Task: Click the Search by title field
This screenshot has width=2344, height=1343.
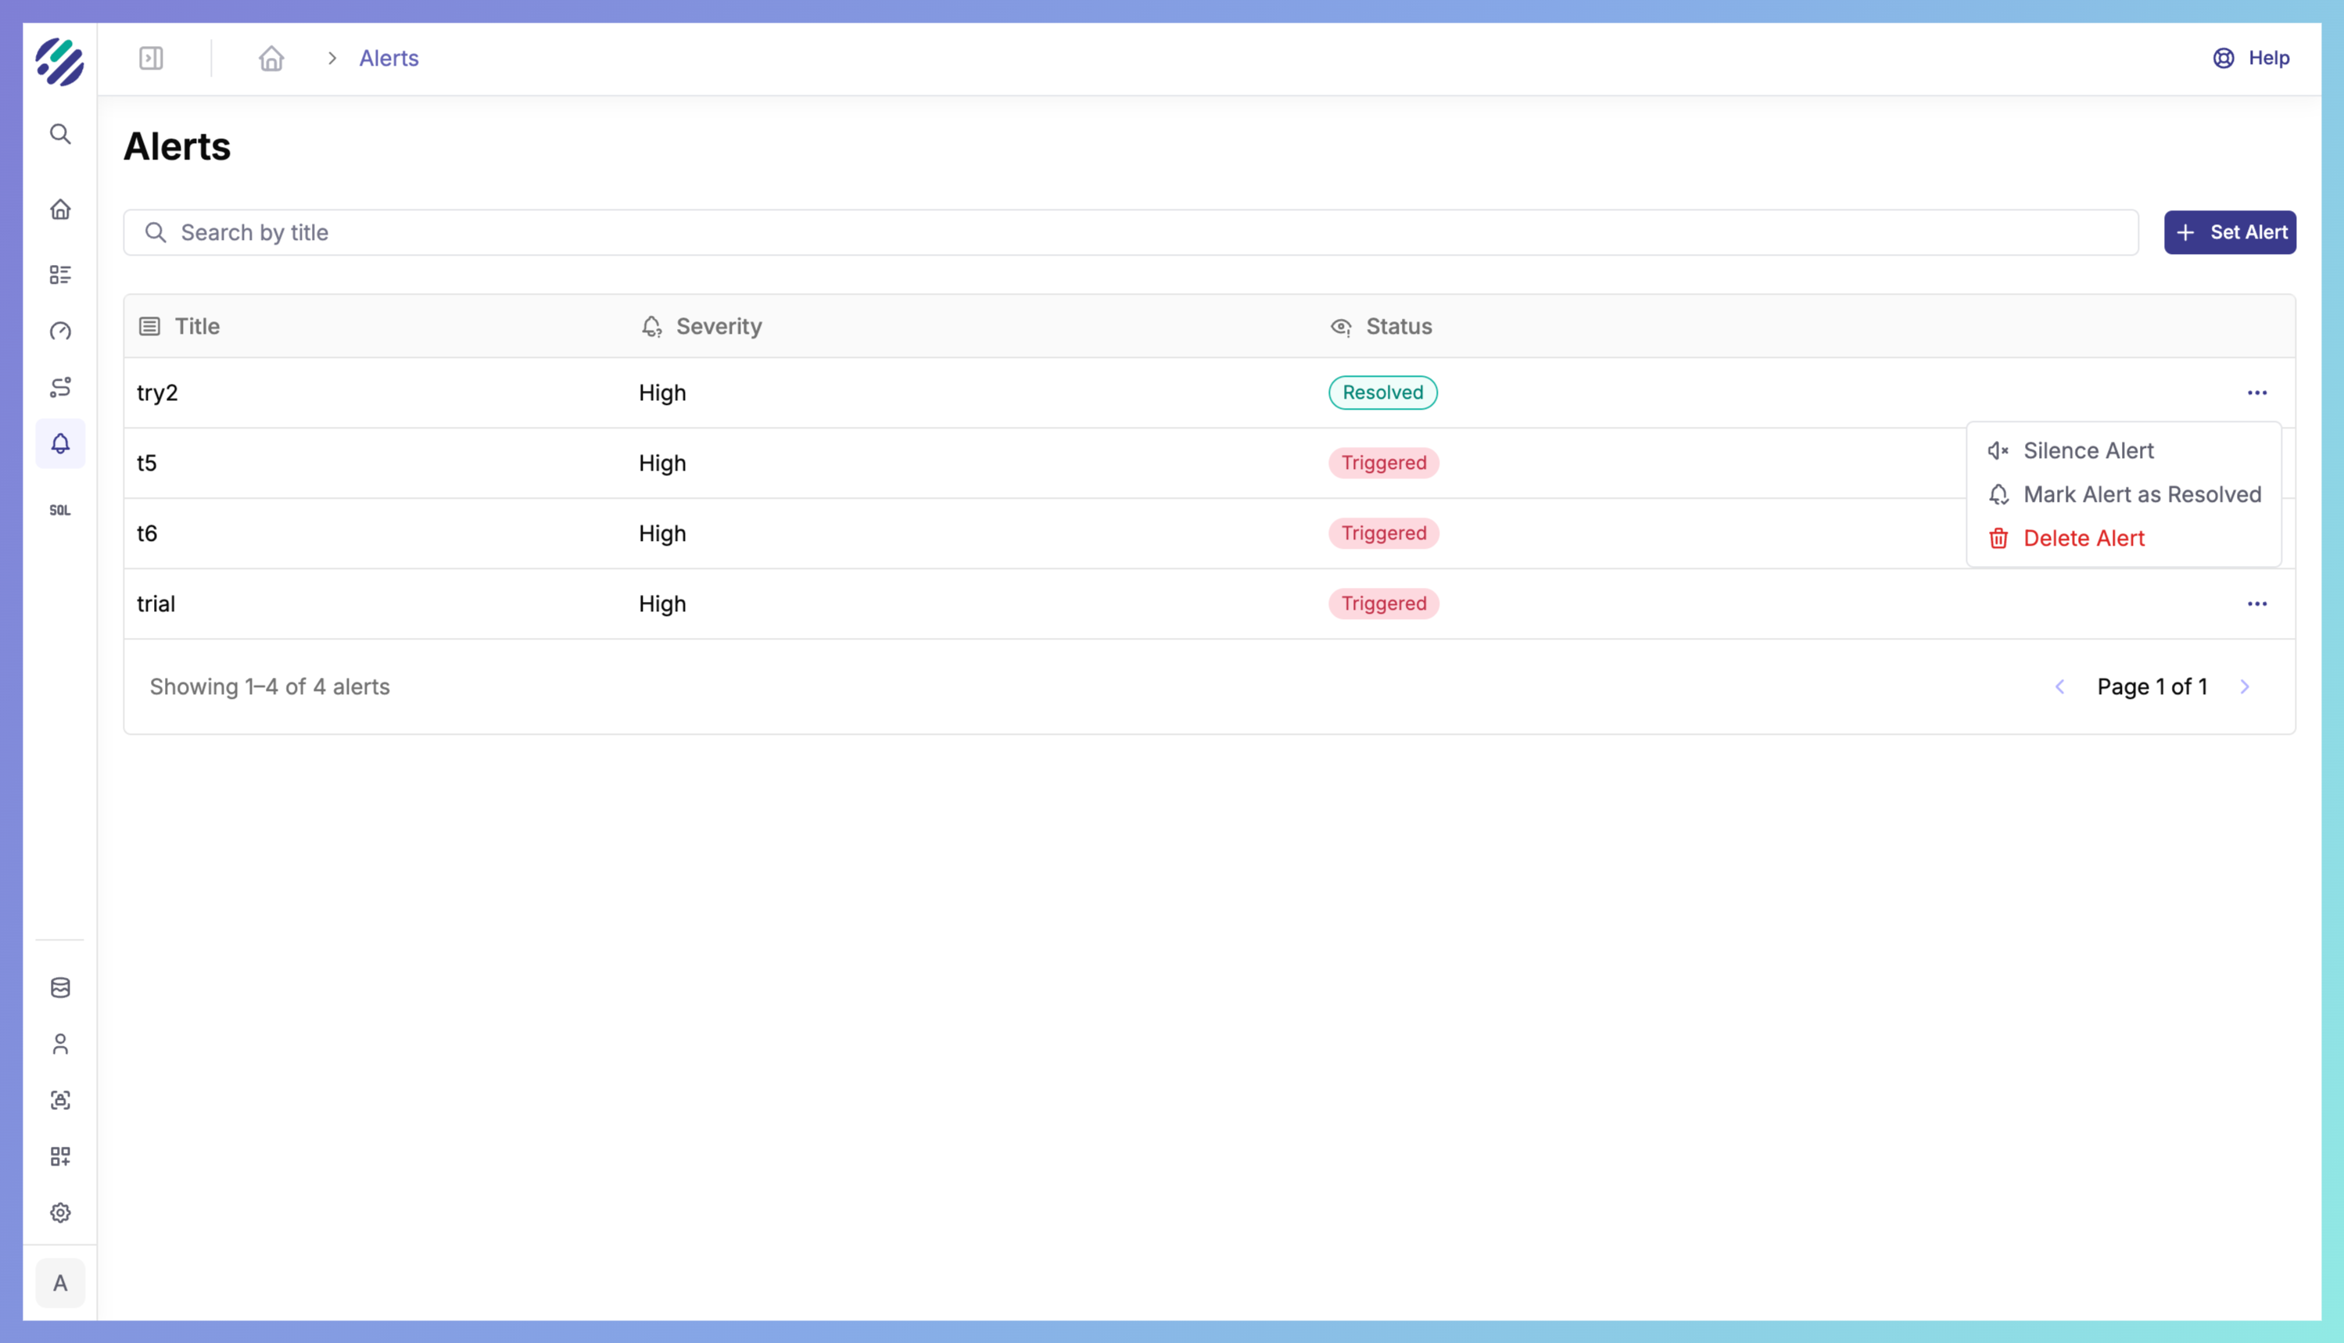Action: (x=1130, y=232)
